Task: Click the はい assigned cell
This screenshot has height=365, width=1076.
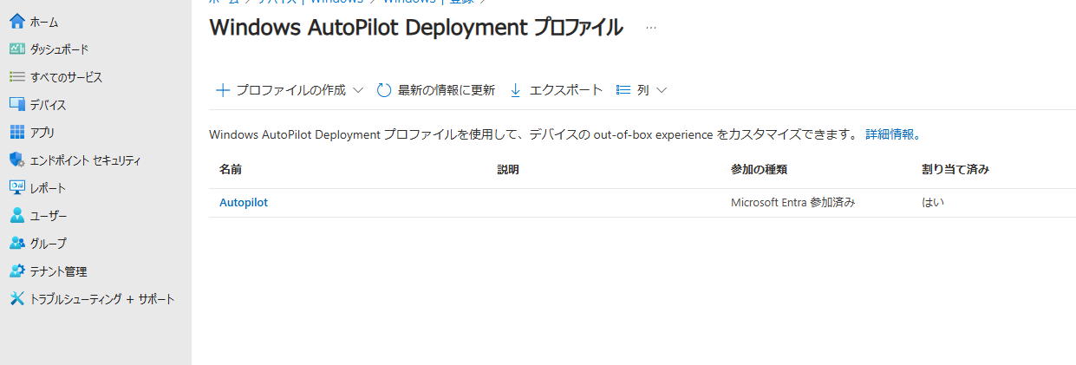Action: click(933, 202)
